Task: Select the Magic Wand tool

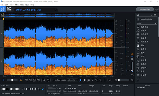Action: [x=101, y=80]
